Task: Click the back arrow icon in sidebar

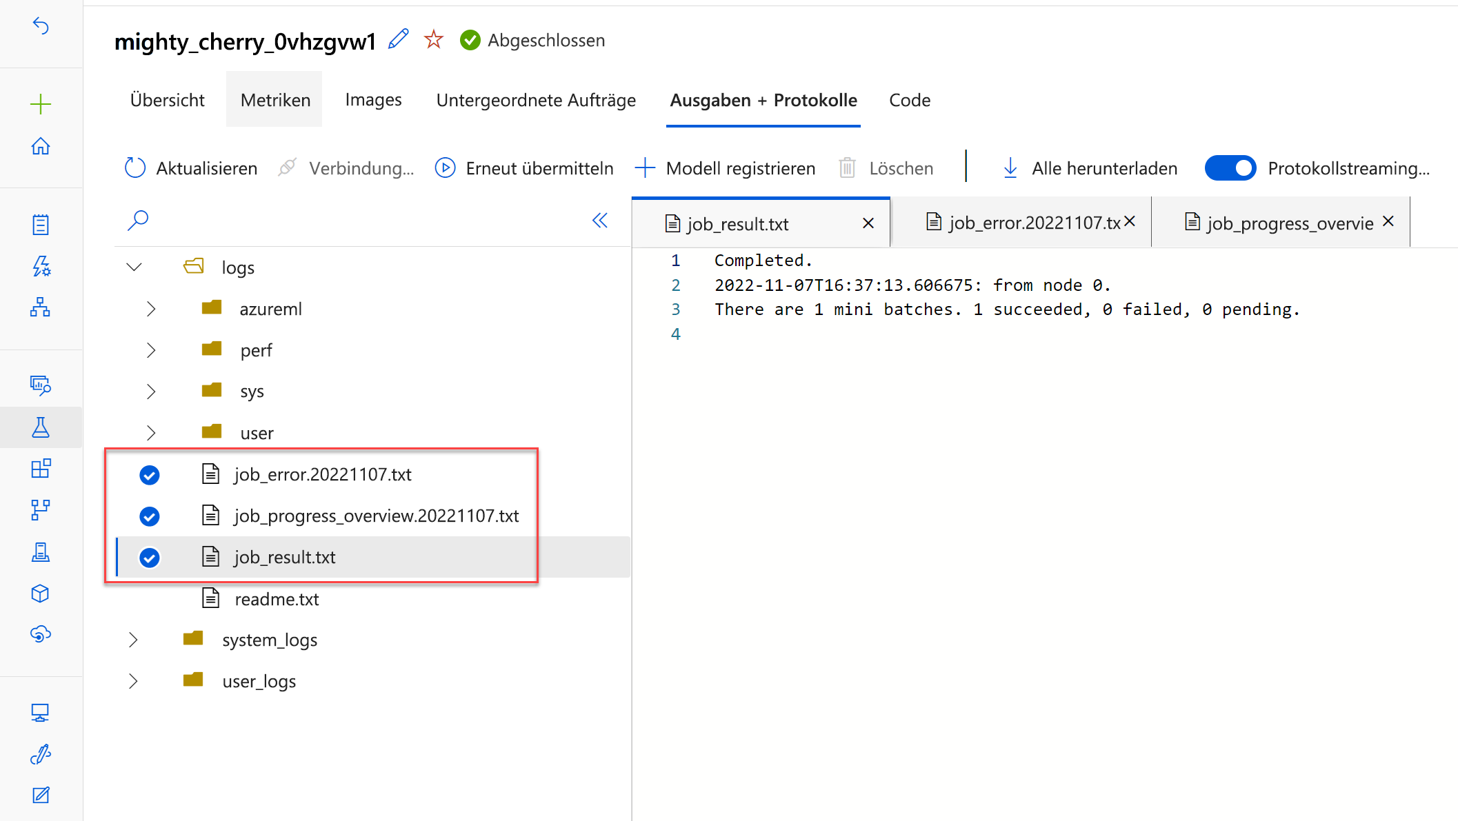Action: click(x=41, y=26)
